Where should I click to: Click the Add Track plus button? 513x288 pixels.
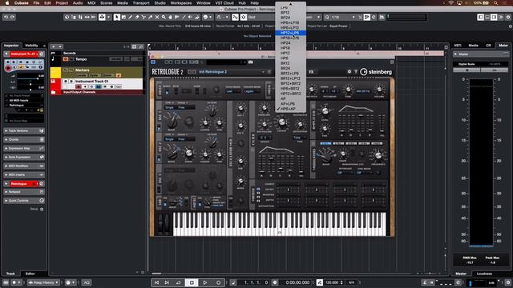pyautogui.click(x=54, y=46)
